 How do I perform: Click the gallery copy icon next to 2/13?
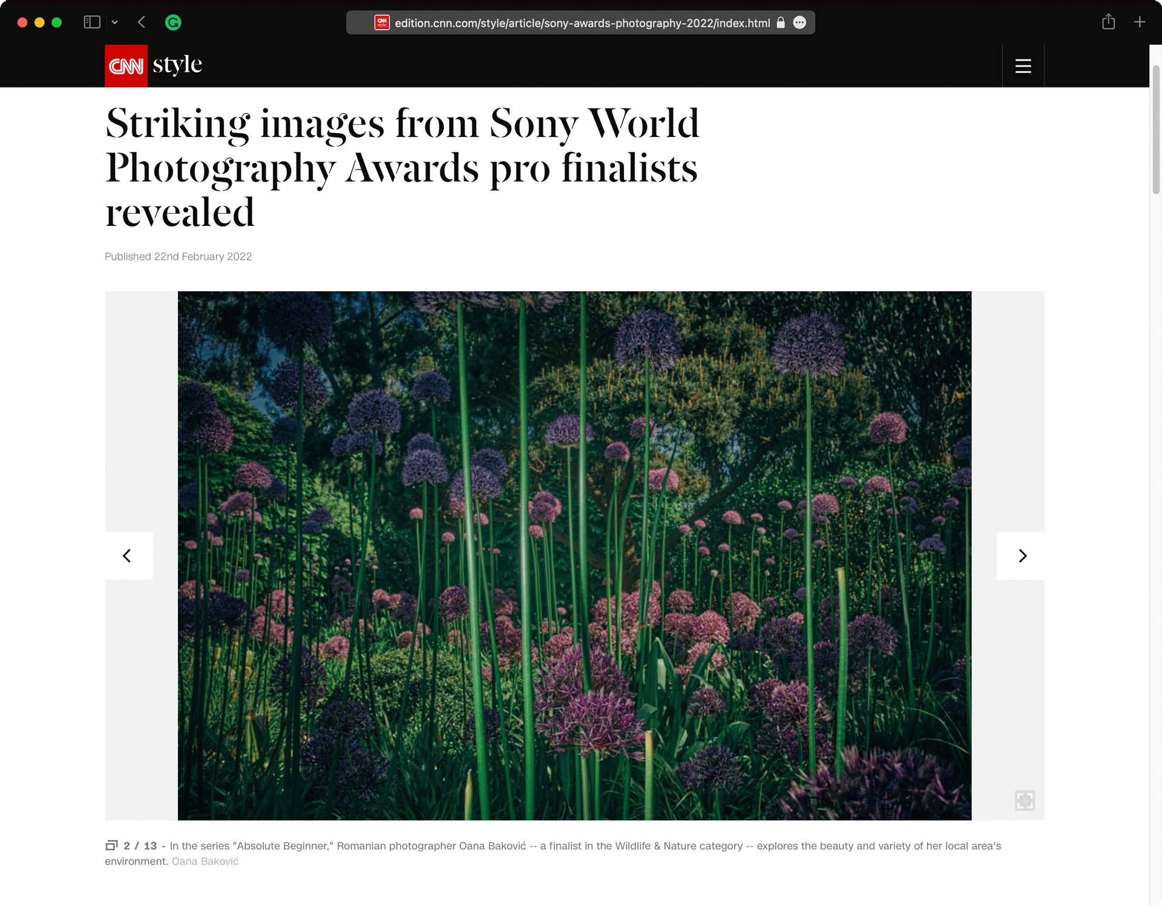[x=112, y=845]
